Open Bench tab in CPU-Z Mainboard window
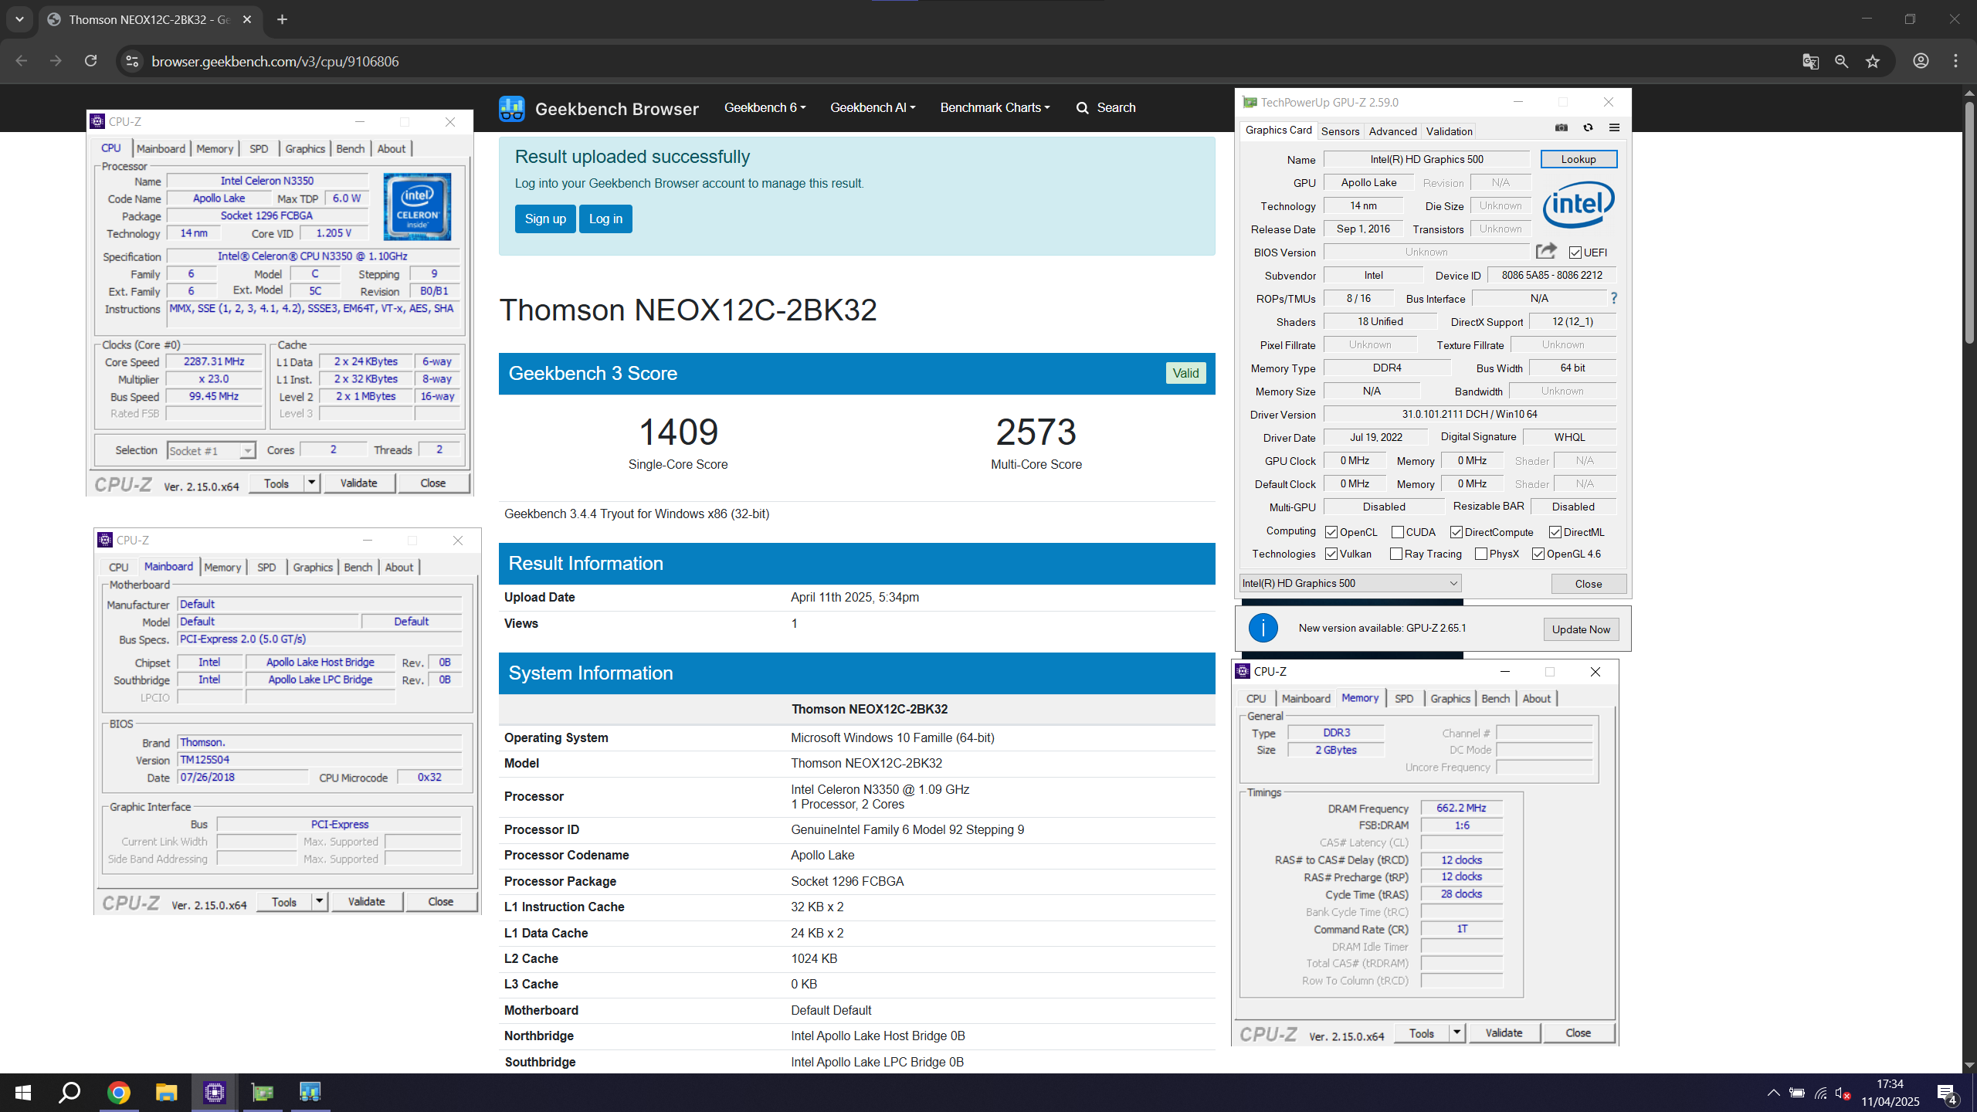This screenshot has width=1977, height=1112. [358, 567]
